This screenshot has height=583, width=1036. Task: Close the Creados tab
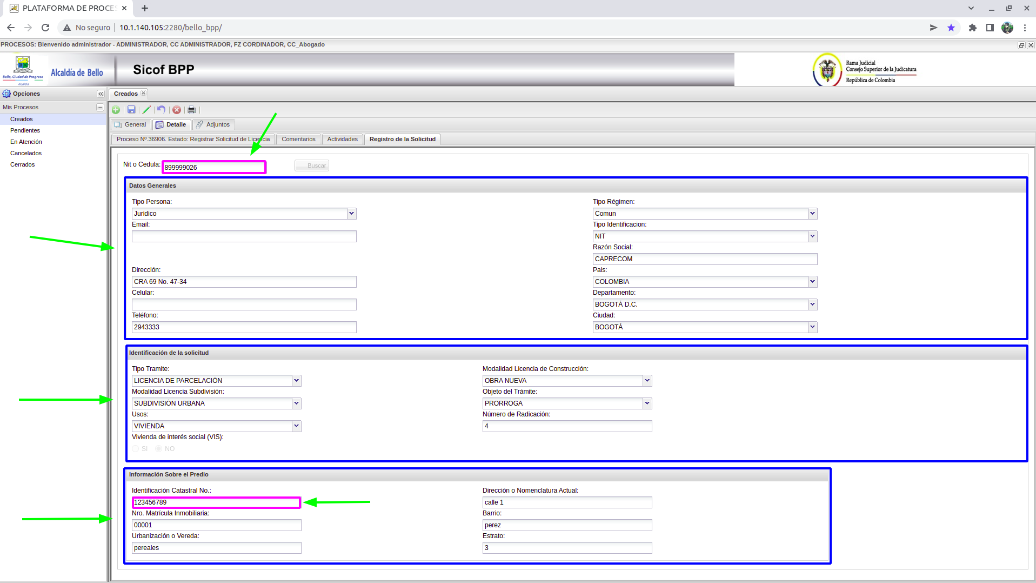click(x=144, y=93)
